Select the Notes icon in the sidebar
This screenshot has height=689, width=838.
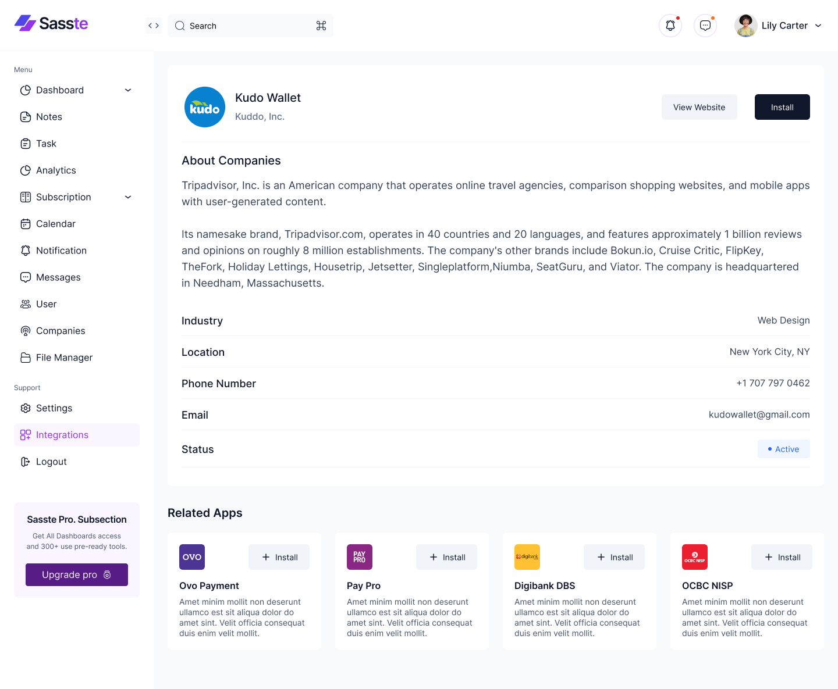tap(26, 116)
